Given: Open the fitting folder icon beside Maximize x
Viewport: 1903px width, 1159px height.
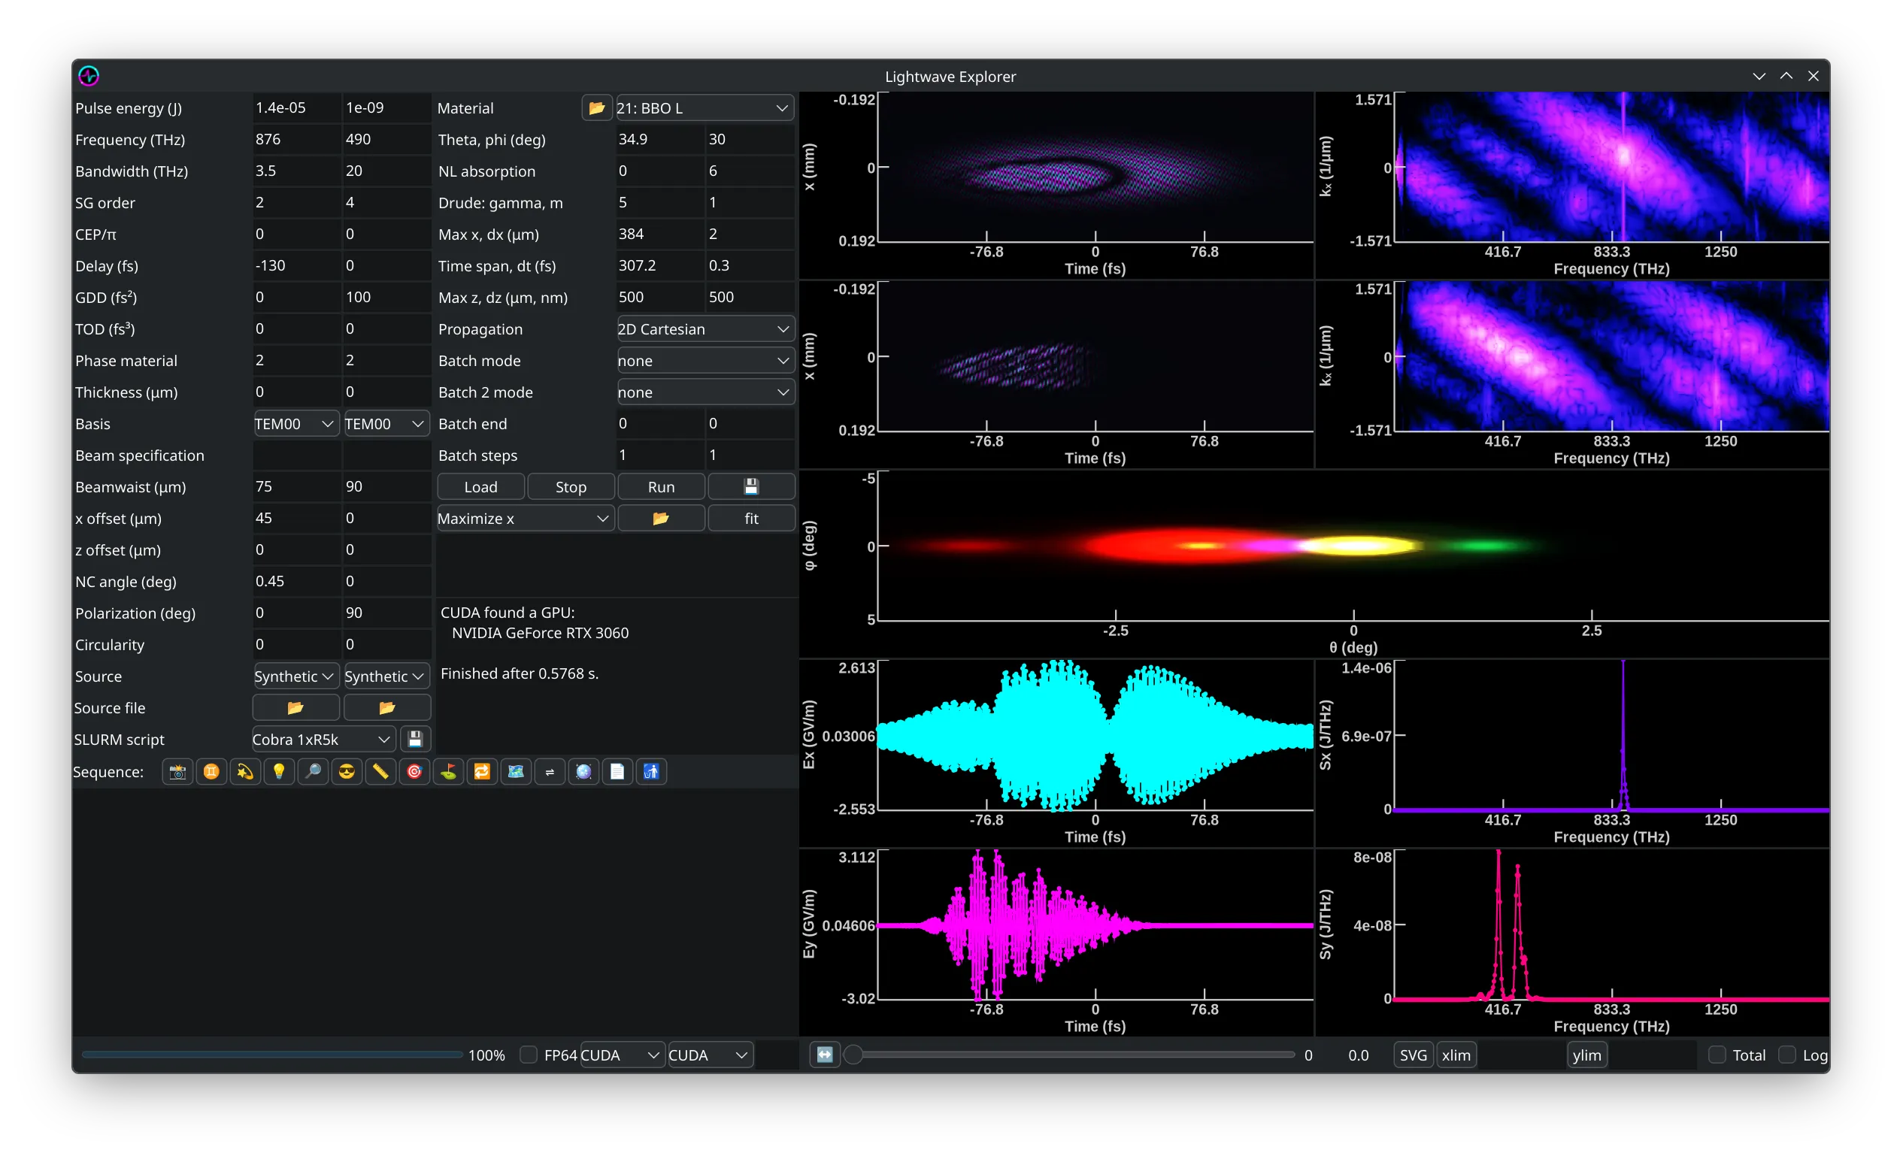Looking at the screenshot, I should point(660,518).
